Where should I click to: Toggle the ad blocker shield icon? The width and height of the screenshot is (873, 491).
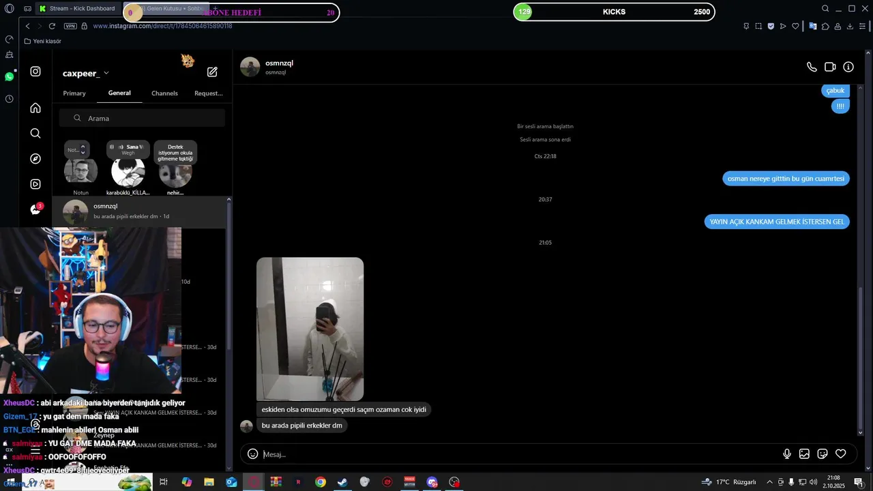click(x=771, y=26)
